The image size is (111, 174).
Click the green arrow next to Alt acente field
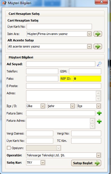pos(98,46)
